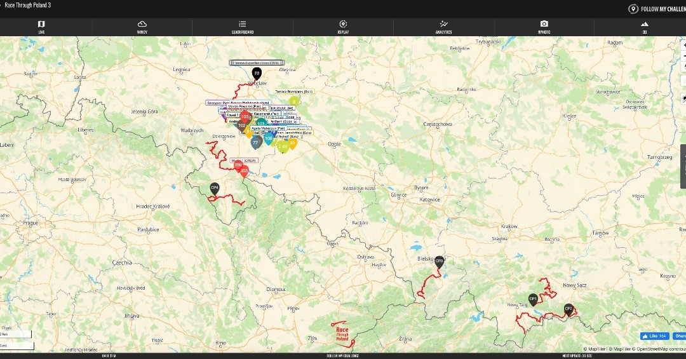The image size is (686, 359).
Task: Click the Wrocław city label
Action: [257, 83]
